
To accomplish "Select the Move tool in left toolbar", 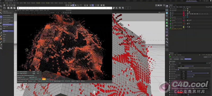I will point(1,17).
